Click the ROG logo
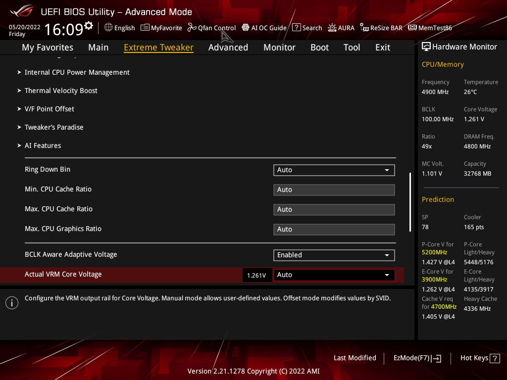Viewport: 507px width, 380px height. coord(22,11)
